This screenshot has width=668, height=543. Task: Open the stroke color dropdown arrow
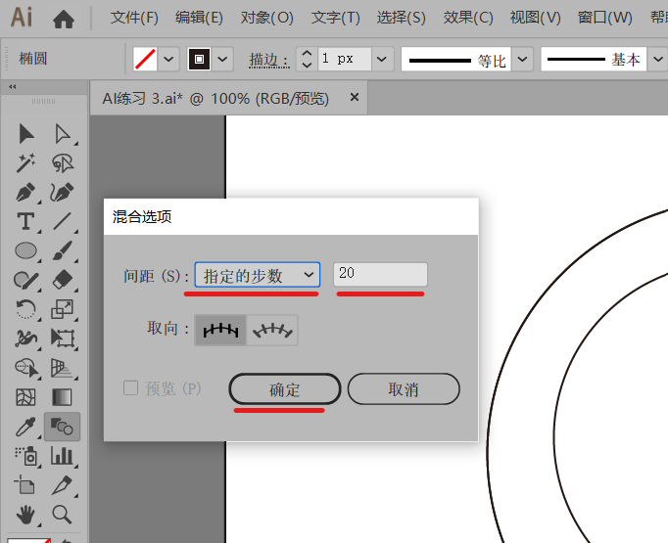[x=222, y=59]
